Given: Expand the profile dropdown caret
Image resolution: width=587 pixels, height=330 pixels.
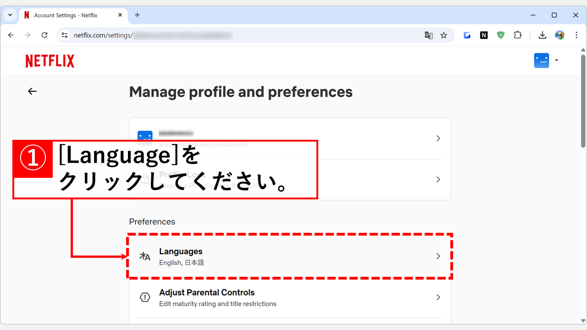Looking at the screenshot, I should (557, 60).
